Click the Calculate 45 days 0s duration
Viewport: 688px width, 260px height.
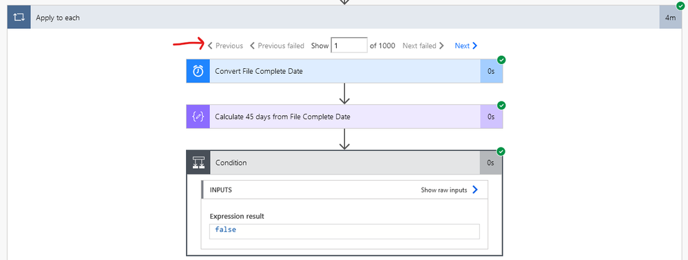tap(492, 117)
